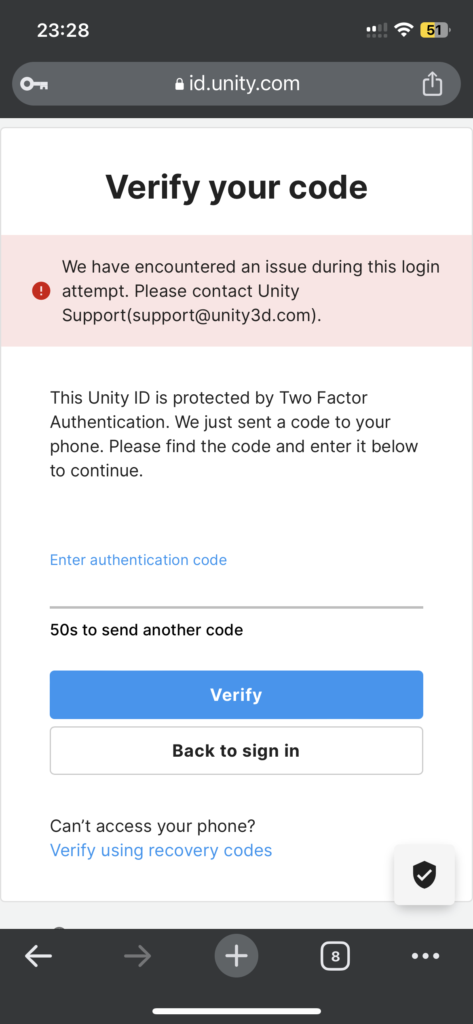Tap the red error alert icon
Image resolution: width=473 pixels, height=1024 pixels.
[x=40, y=291]
